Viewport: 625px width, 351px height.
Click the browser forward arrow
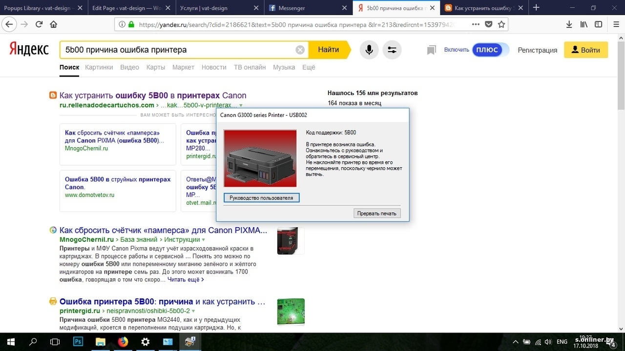click(24, 24)
